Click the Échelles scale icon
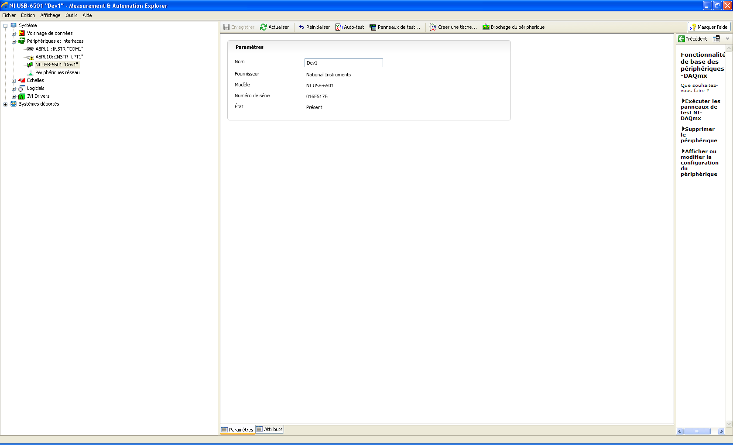The width and height of the screenshot is (733, 445). pyautogui.click(x=22, y=80)
